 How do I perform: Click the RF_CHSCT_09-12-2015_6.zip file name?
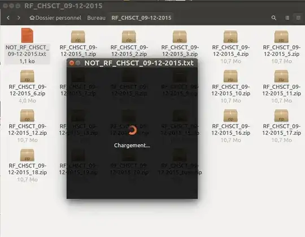coord(28,90)
